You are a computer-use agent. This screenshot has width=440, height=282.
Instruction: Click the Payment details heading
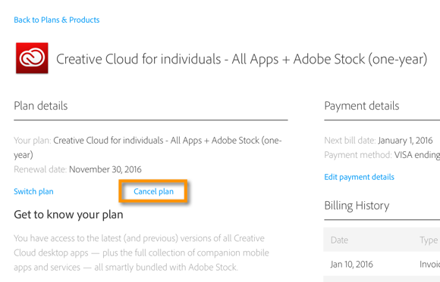tap(362, 106)
